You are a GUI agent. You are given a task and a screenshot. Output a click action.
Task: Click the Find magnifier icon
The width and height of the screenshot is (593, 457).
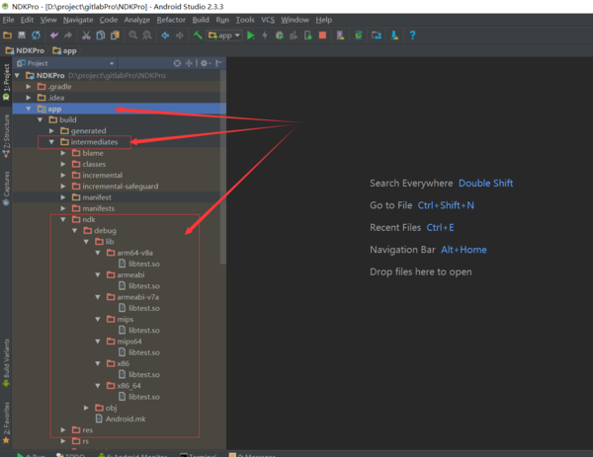click(132, 36)
